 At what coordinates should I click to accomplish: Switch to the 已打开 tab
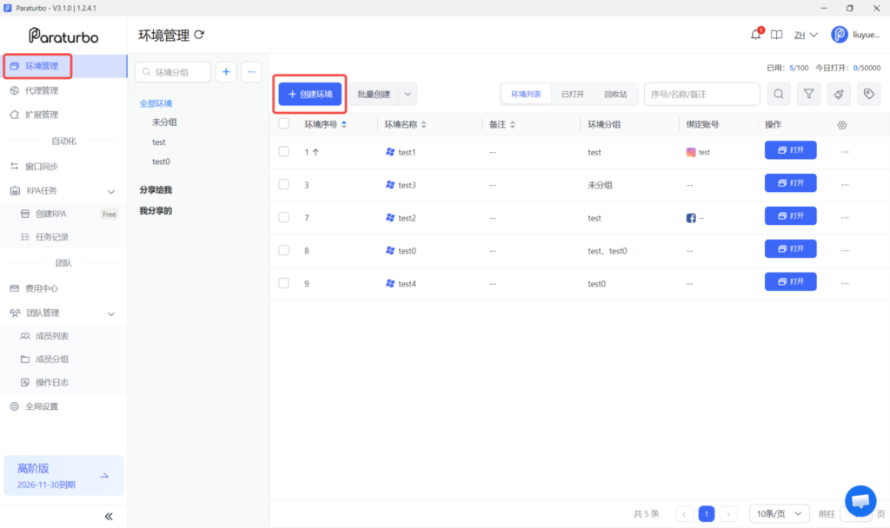pyautogui.click(x=572, y=94)
